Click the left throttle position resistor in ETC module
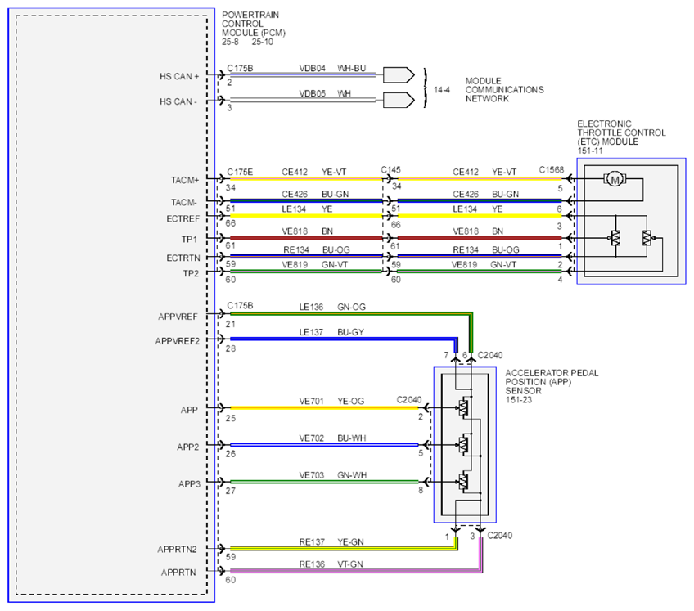694x611 pixels. (x=615, y=238)
